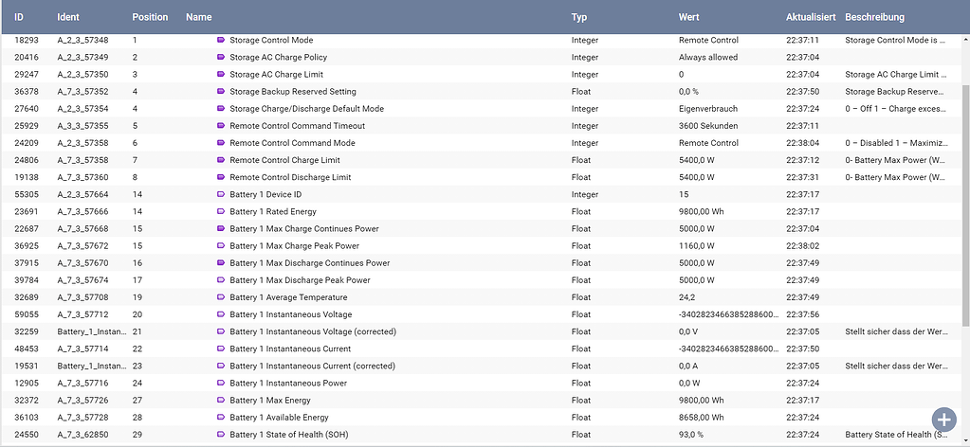The width and height of the screenshot is (970, 447).
Task: Click the value 'Eigenverbrauch'
Action: pyautogui.click(x=708, y=109)
